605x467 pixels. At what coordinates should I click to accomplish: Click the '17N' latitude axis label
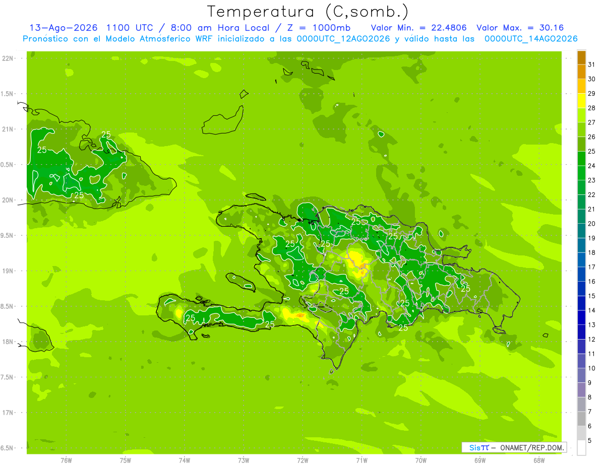pyautogui.click(x=7, y=413)
